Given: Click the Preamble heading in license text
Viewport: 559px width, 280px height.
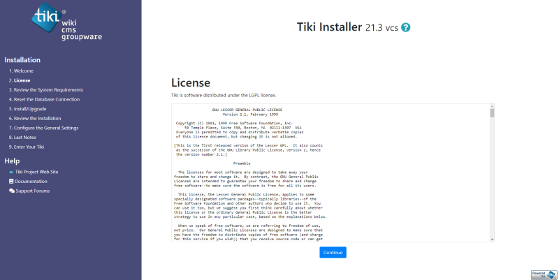Looking at the screenshot, I should coord(242,163).
